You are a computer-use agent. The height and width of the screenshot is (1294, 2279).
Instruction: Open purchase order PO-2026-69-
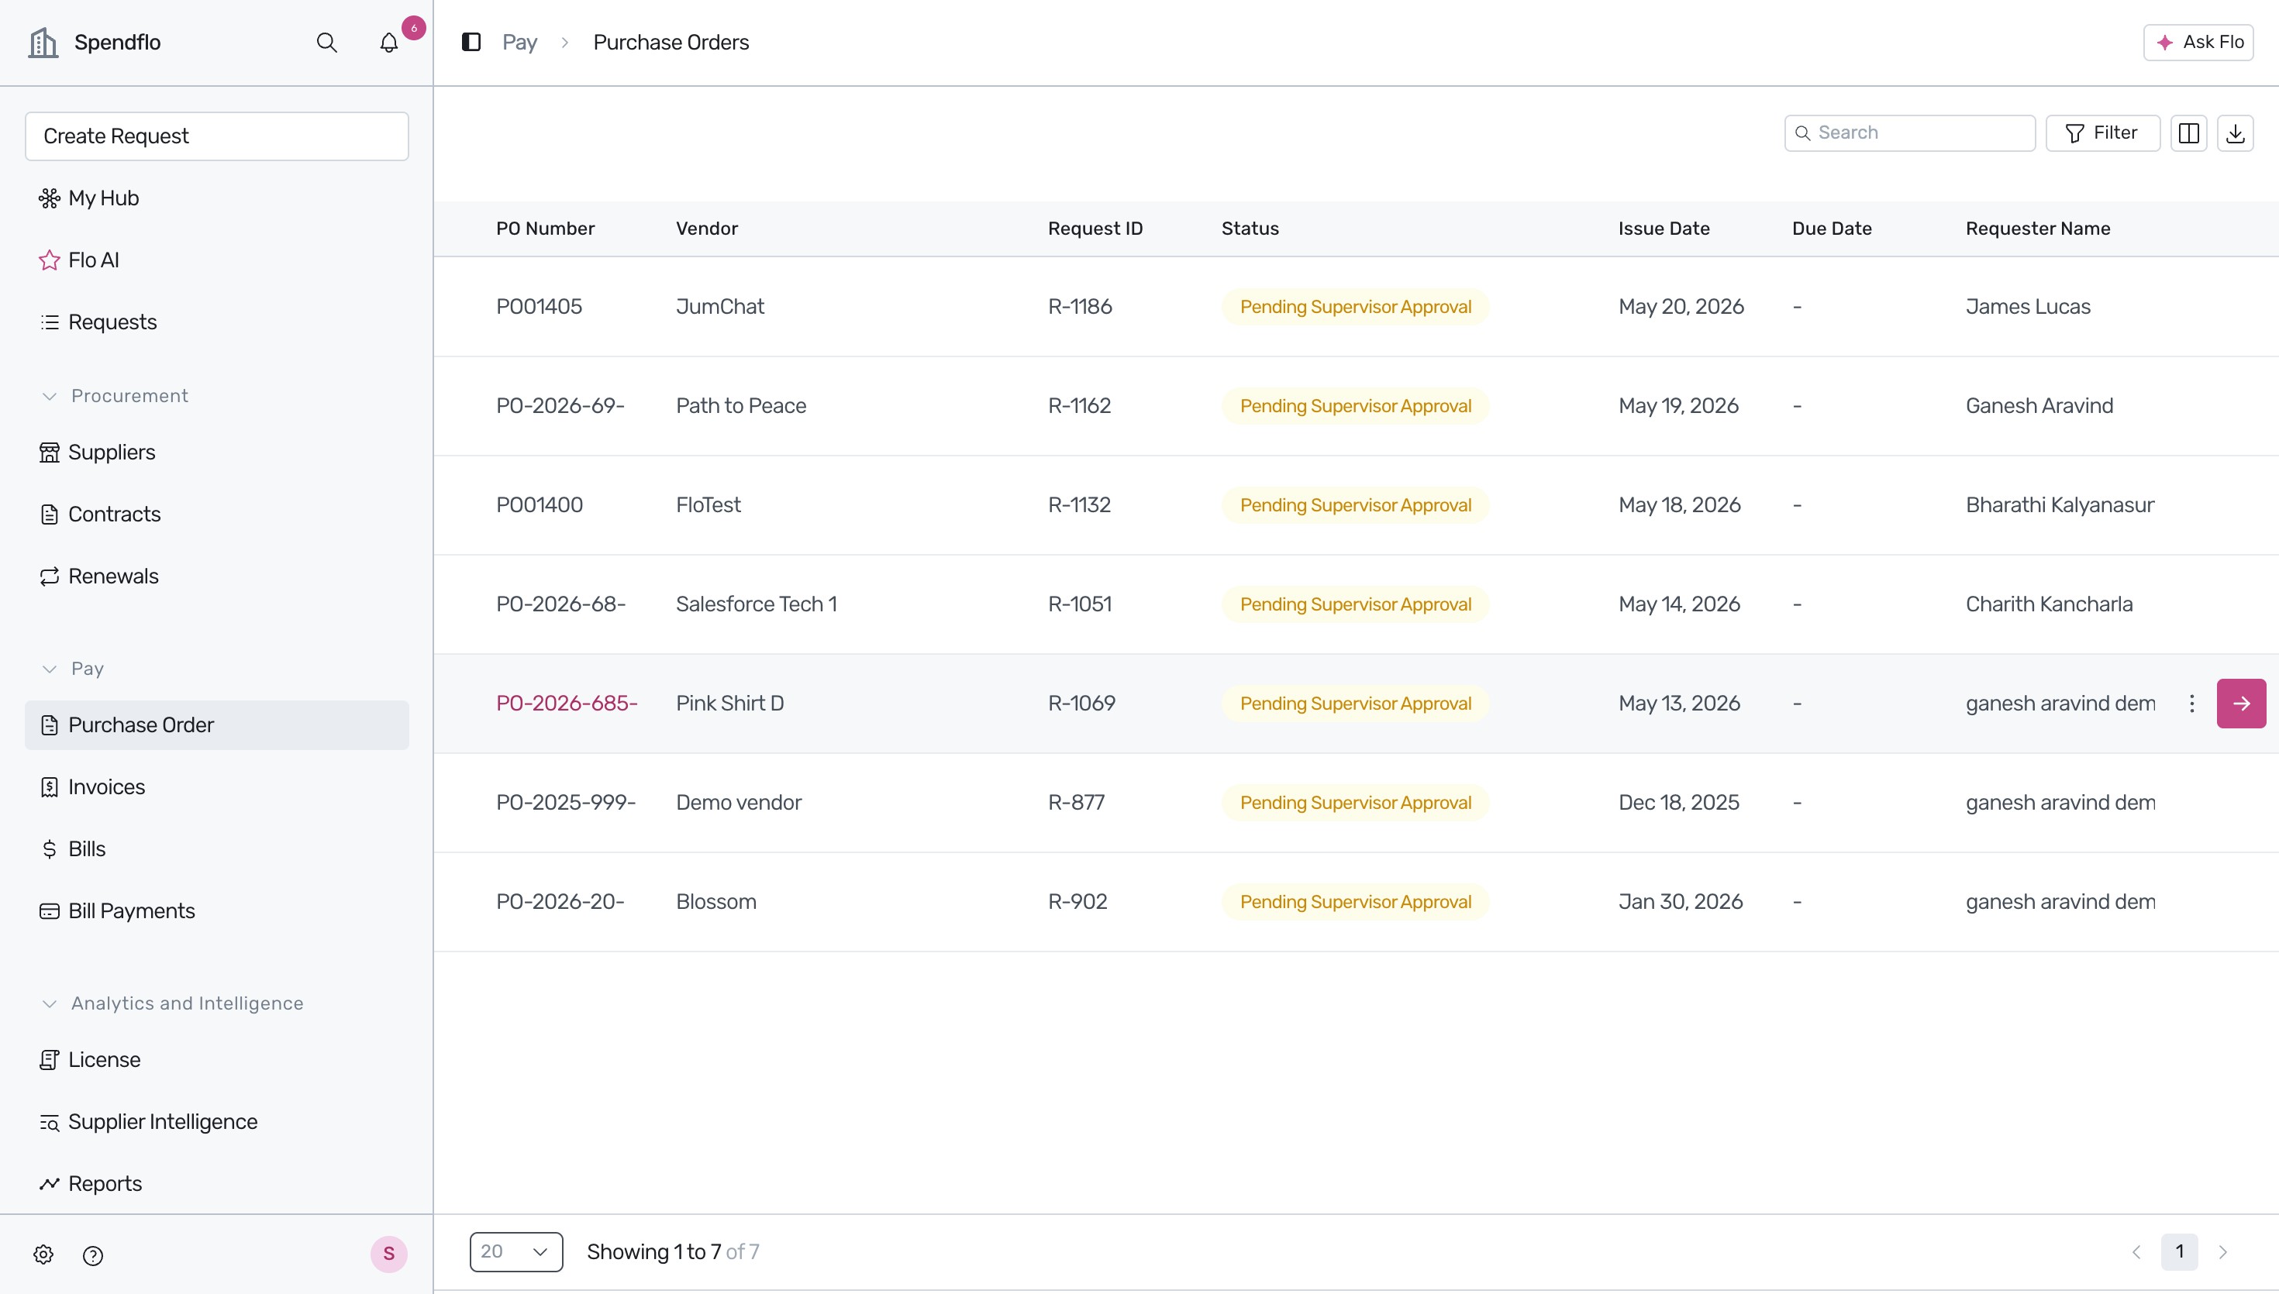point(560,406)
